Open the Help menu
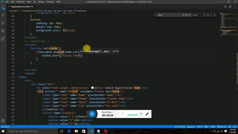Screen dimensions: 238x134 pyautogui.click(x=58, y=1)
